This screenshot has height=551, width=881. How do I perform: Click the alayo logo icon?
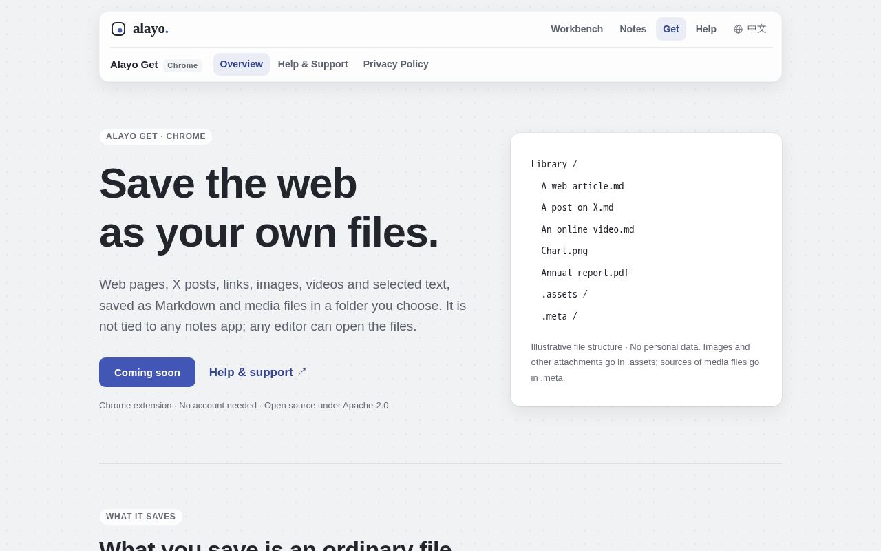(x=118, y=29)
